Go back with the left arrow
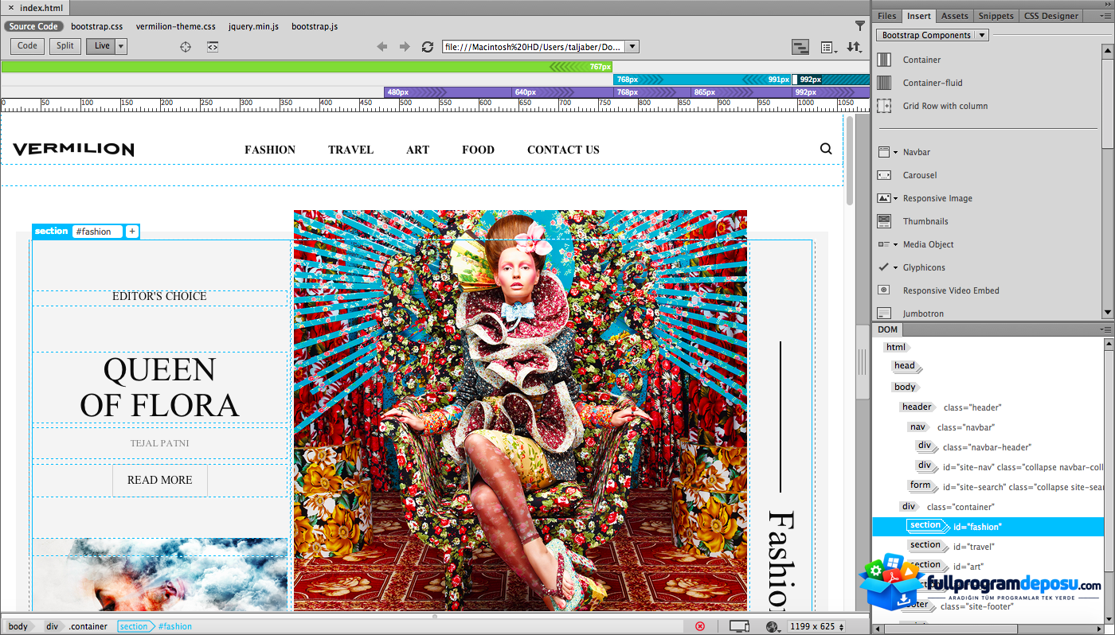Screen dimensions: 1115x635 coord(382,47)
